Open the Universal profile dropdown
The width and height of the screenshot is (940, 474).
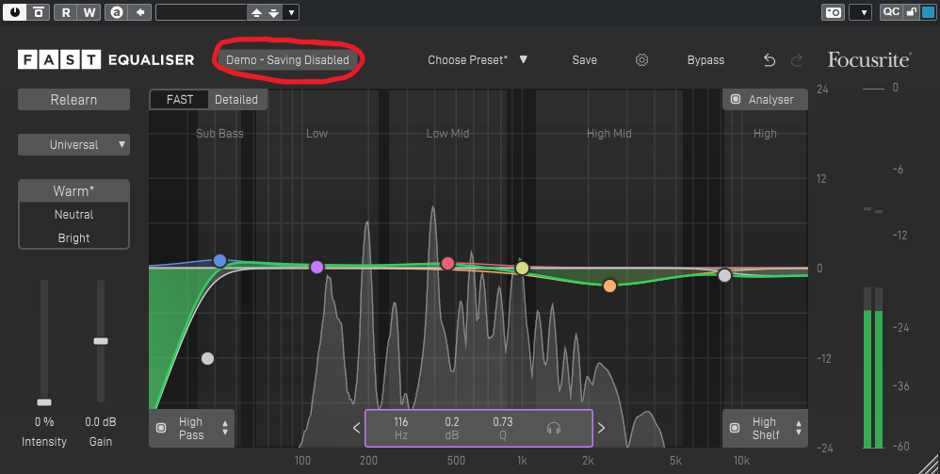point(73,144)
